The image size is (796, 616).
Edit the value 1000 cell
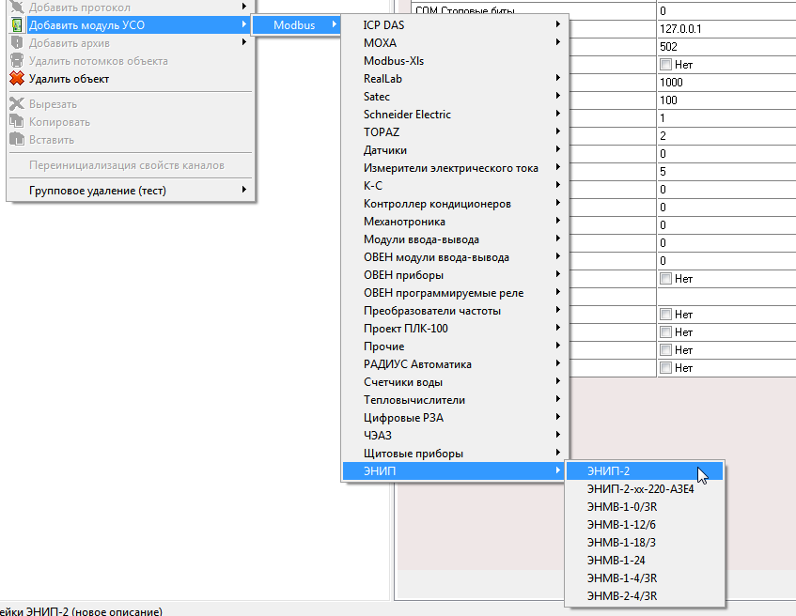point(726,83)
